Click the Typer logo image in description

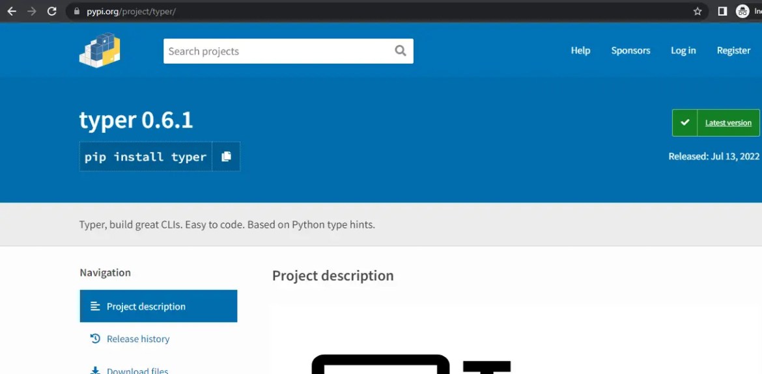[411, 364]
